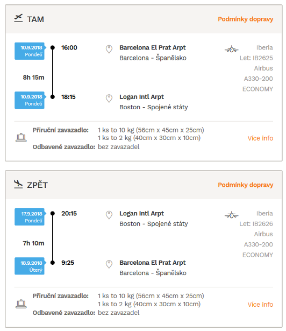The width and height of the screenshot is (286, 331).
Task: Select the 18.9.2018 Úterý arrival date badge
Action: tap(30, 266)
